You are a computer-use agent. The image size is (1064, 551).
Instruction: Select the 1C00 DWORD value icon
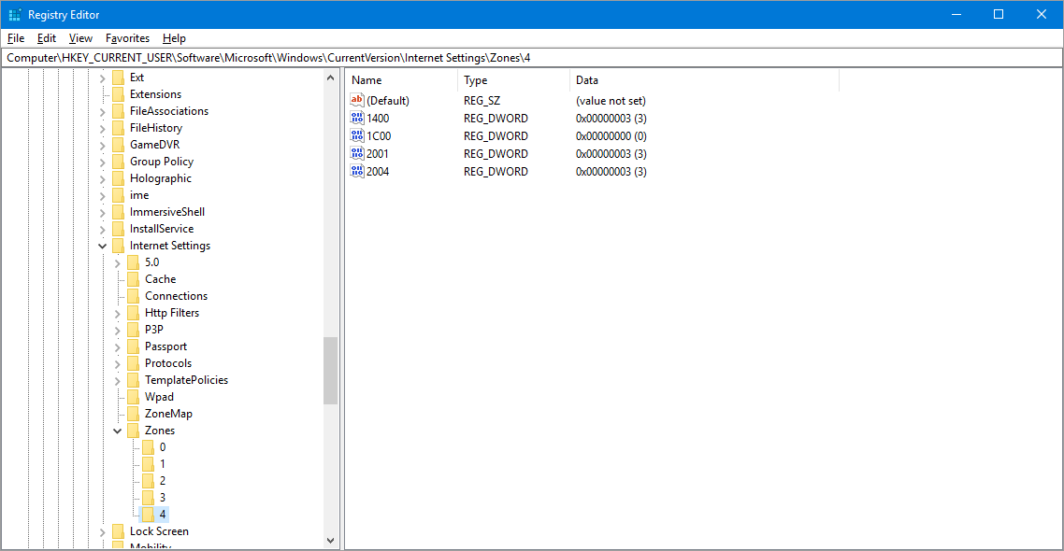click(x=357, y=135)
